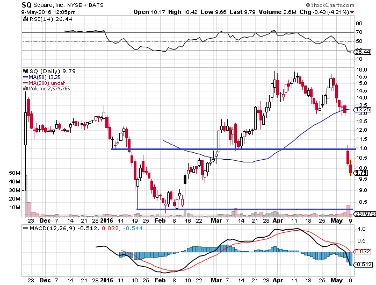Click the blue -0.544 MACD histogram value
The image size is (376, 285).
(x=133, y=229)
